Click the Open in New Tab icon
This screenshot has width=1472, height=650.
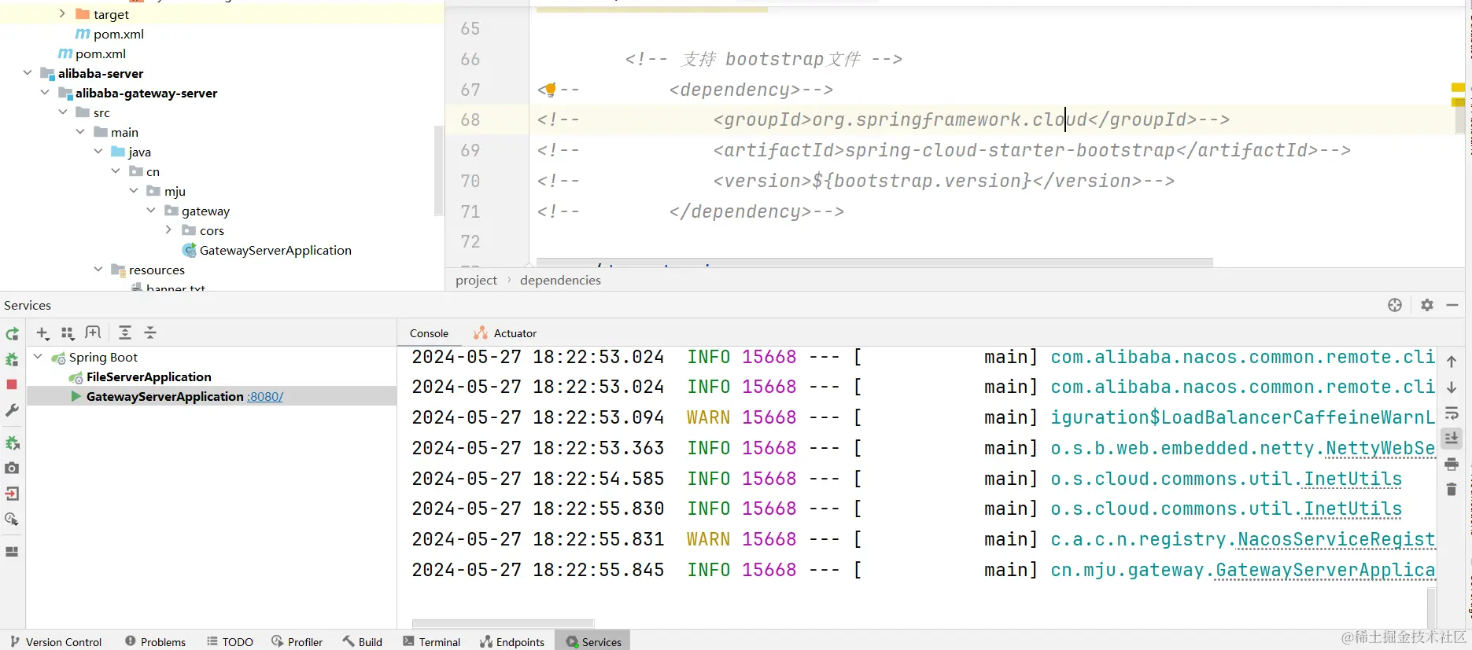pos(93,332)
